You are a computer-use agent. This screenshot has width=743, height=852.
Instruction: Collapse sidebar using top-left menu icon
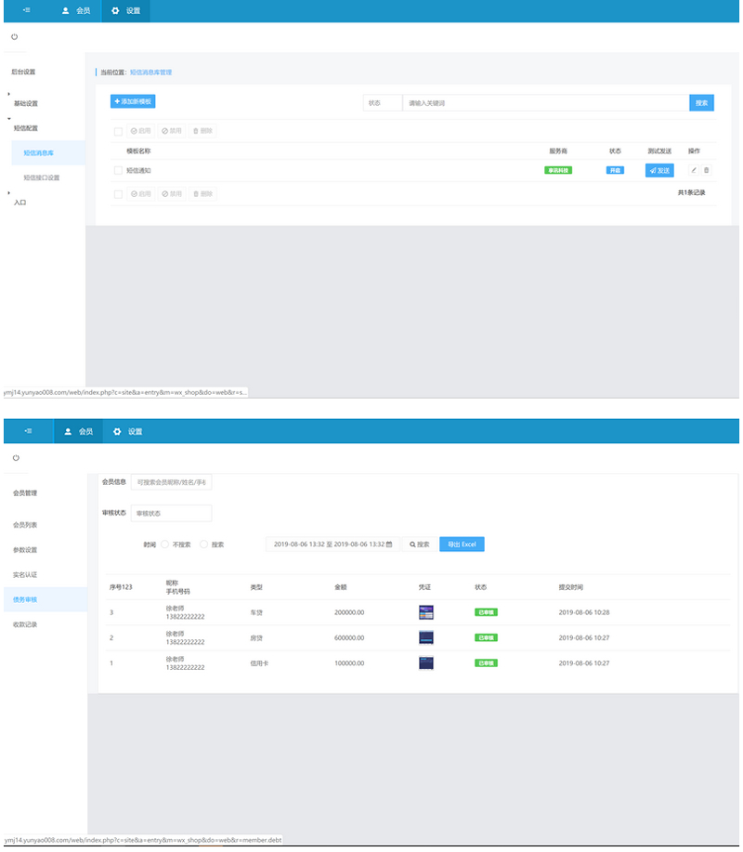click(x=26, y=11)
